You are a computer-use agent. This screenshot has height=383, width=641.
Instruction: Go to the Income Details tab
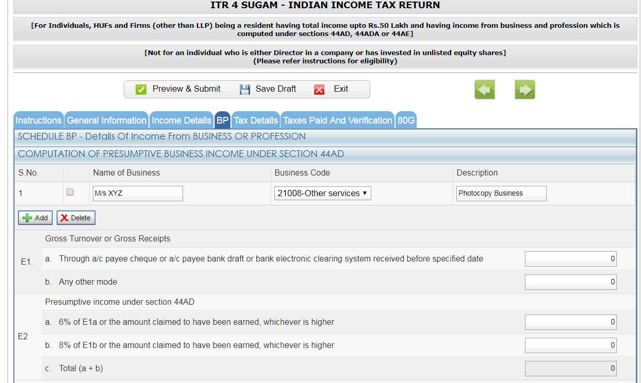click(x=182, y=120)
